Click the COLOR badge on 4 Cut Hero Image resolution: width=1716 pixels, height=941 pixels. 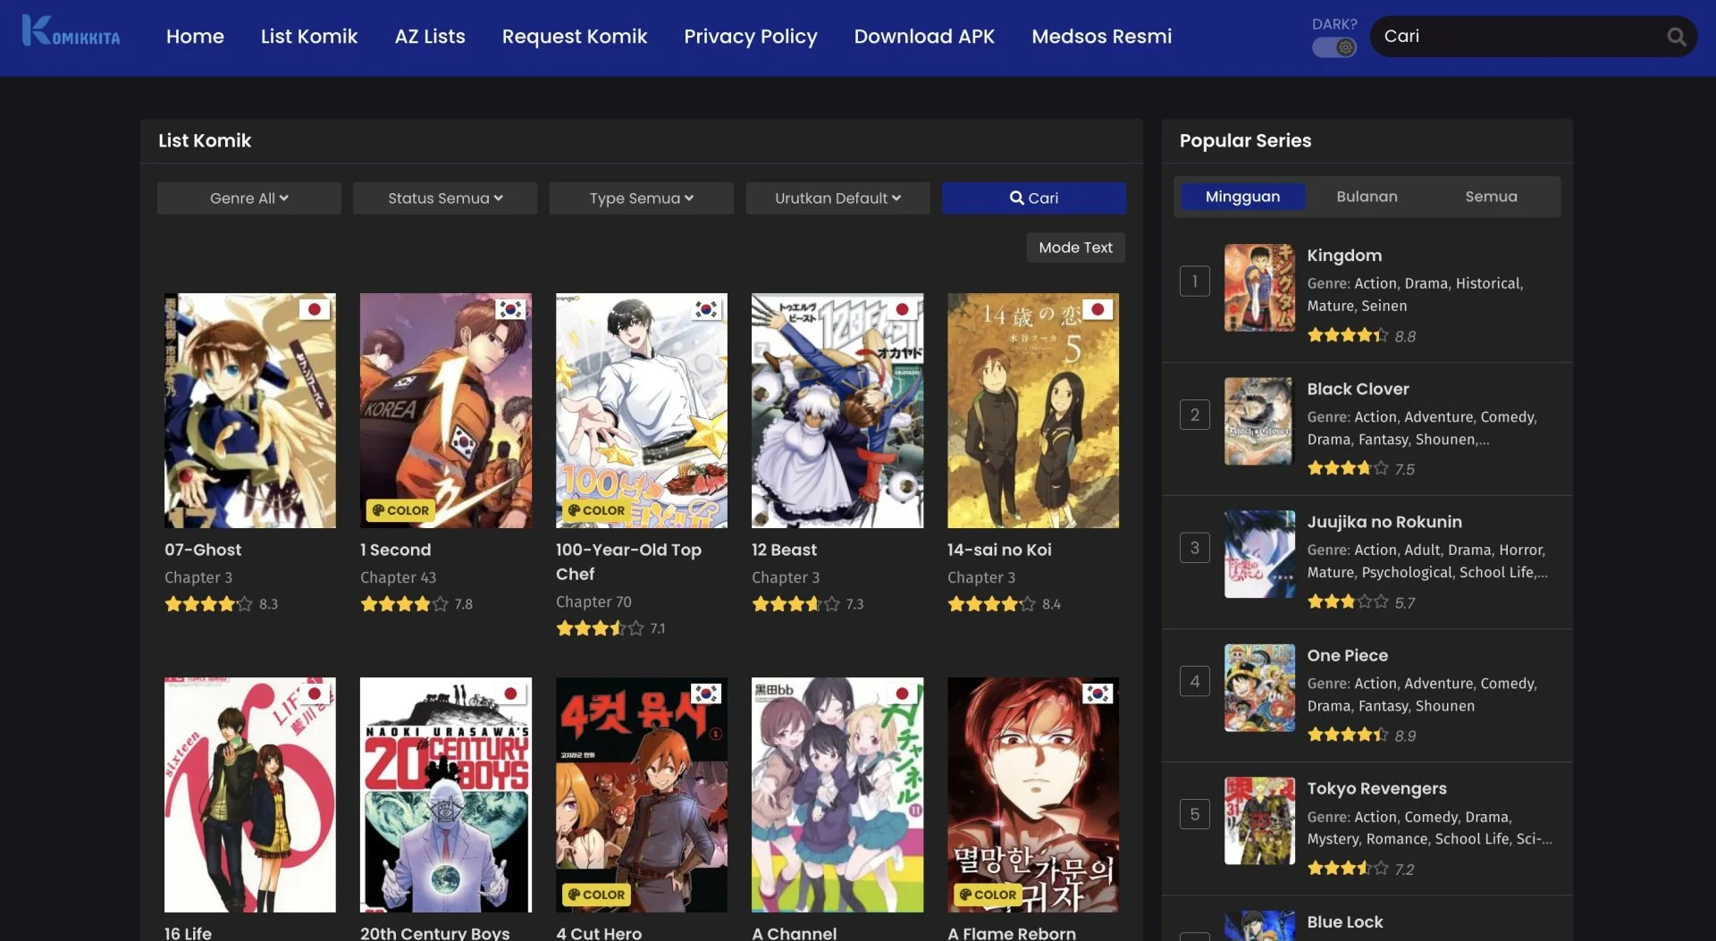click(596, 895)
